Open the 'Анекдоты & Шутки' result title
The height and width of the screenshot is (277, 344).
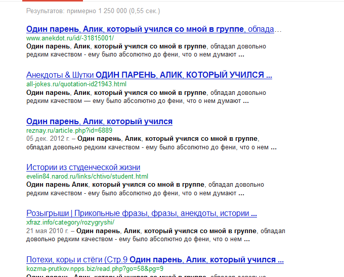pyautogui.click(x=149, y=75)
